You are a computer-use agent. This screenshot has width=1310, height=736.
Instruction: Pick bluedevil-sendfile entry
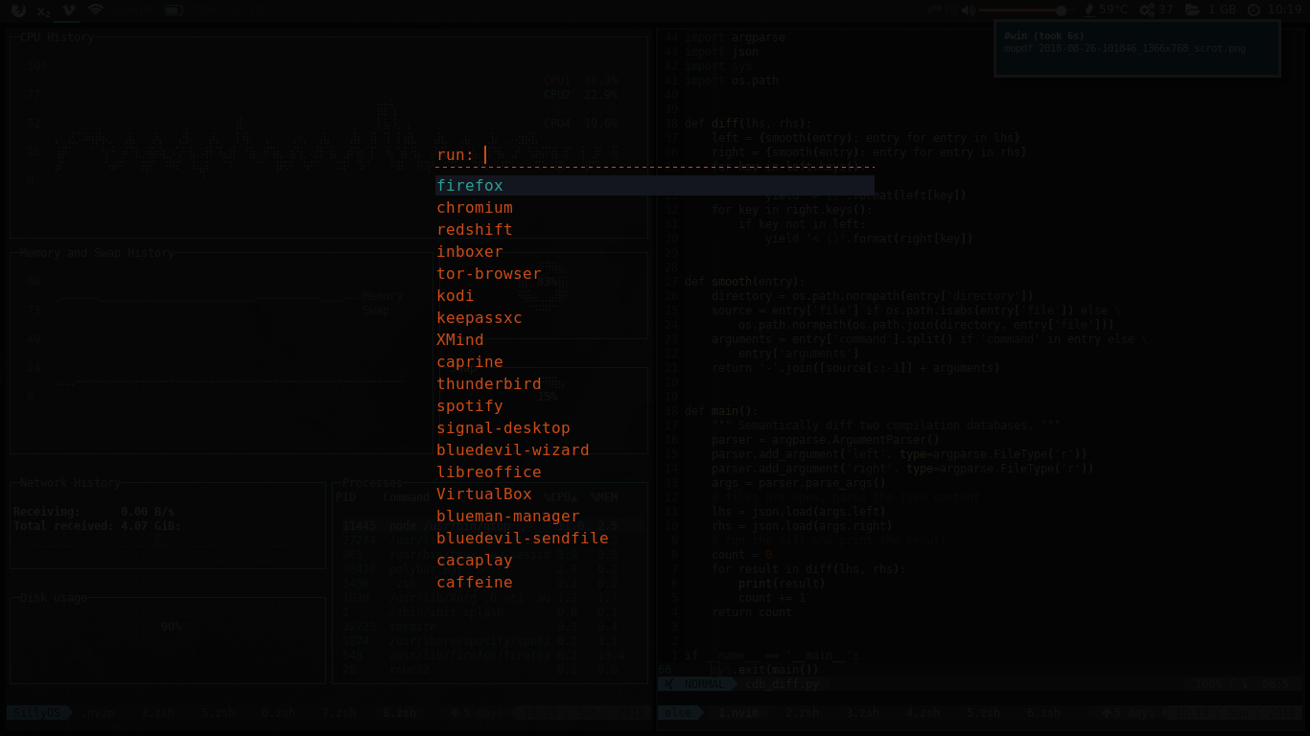[655, 539]
